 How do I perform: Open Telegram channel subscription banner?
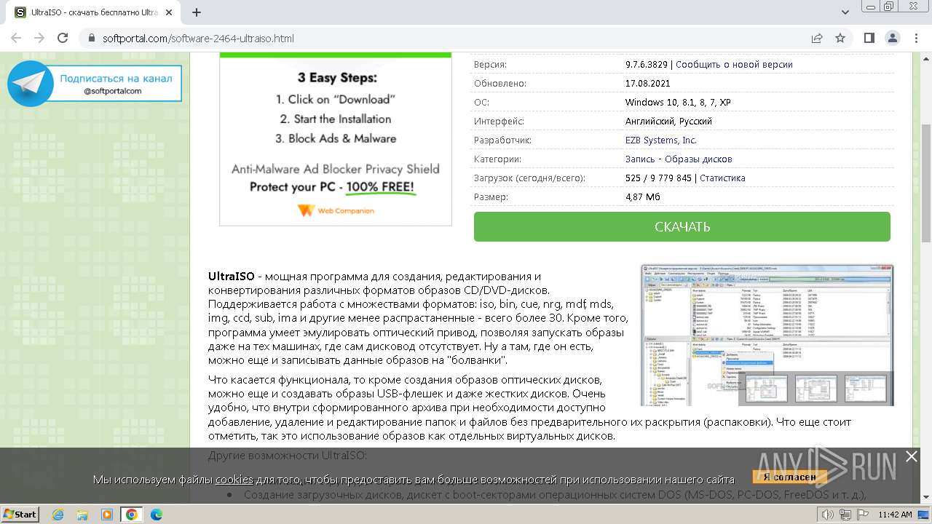click(x=94, y=84)
